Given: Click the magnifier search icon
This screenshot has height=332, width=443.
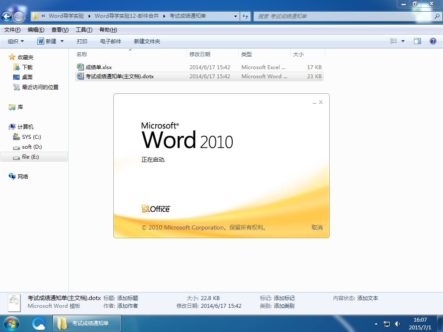Looking at the screenshot, I should tap(437, 16).
